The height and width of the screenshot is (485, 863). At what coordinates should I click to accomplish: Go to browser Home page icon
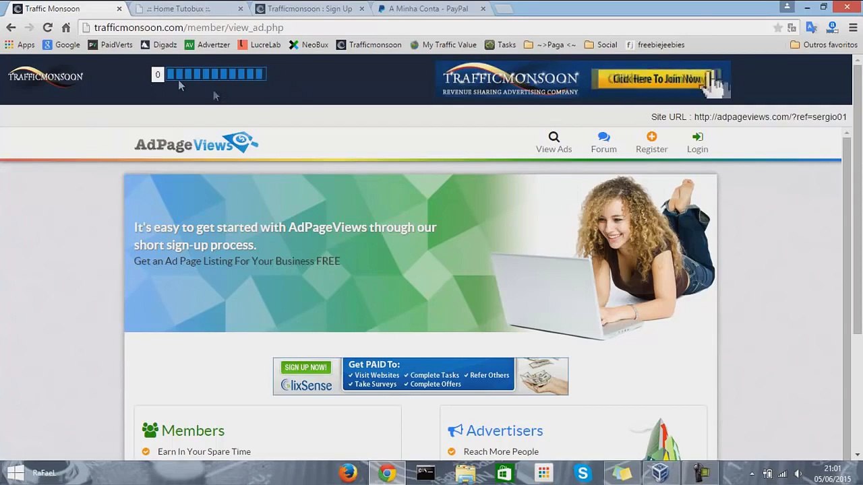[65, 28]
